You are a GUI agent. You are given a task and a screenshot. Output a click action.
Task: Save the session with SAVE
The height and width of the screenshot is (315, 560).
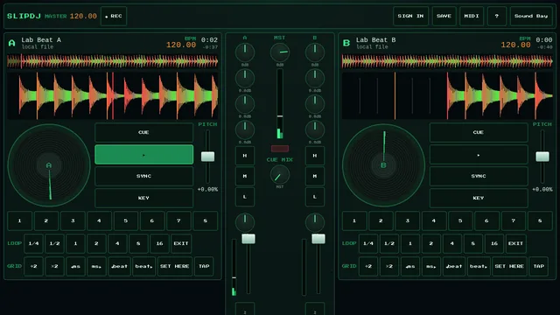click(x=444, y=16)
